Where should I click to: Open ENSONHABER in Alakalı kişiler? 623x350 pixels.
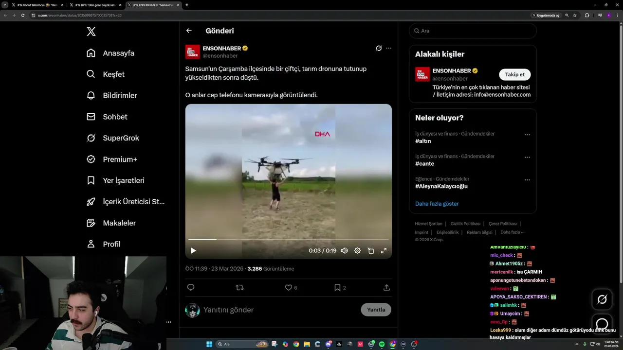click(x=452, y=71)
